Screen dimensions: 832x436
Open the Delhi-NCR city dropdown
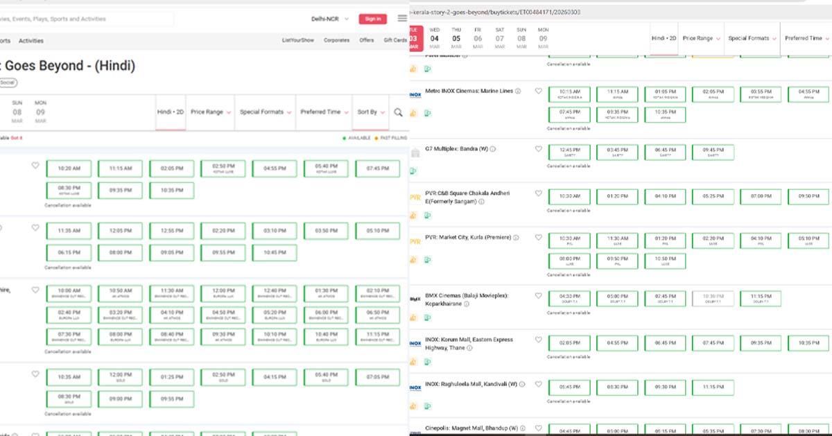(x=330, y=19)
